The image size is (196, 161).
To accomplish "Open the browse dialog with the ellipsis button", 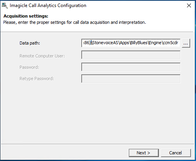I will tap(186, 43).
